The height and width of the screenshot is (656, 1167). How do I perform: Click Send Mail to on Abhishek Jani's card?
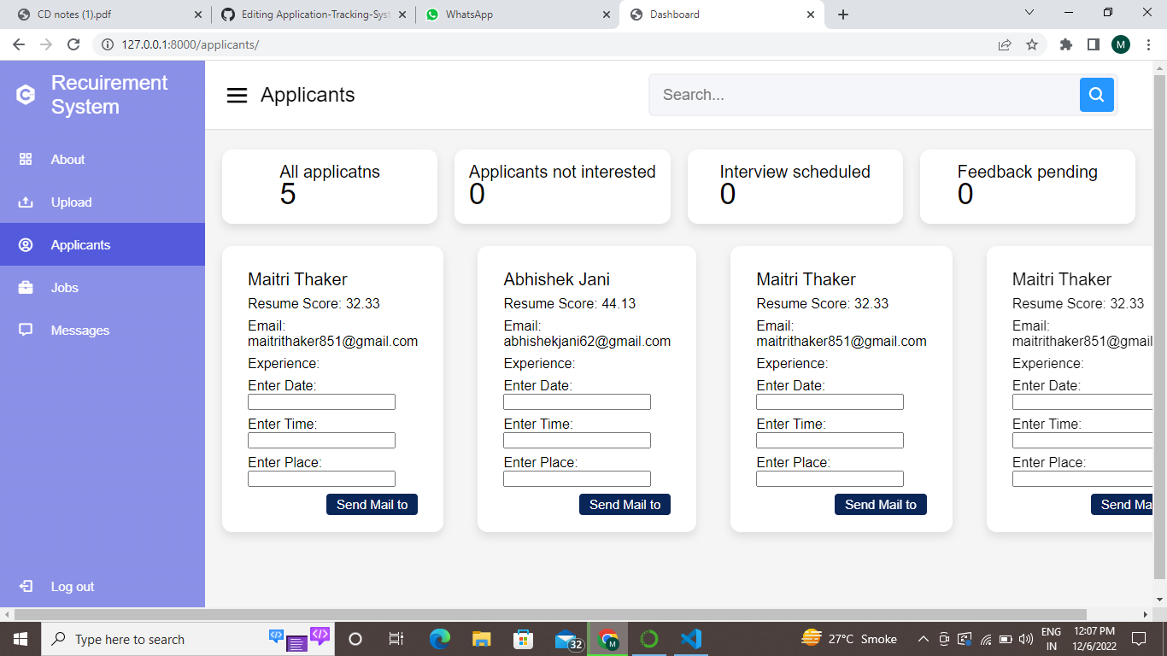[x=625, y=504]
